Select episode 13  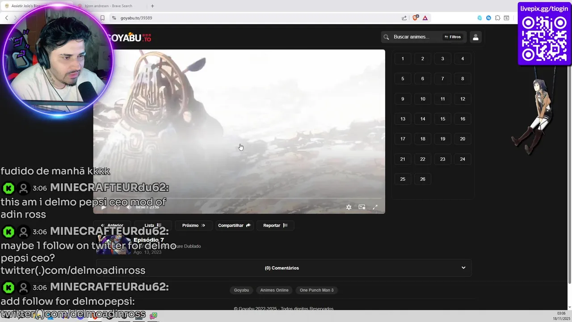tap(403, 119)
